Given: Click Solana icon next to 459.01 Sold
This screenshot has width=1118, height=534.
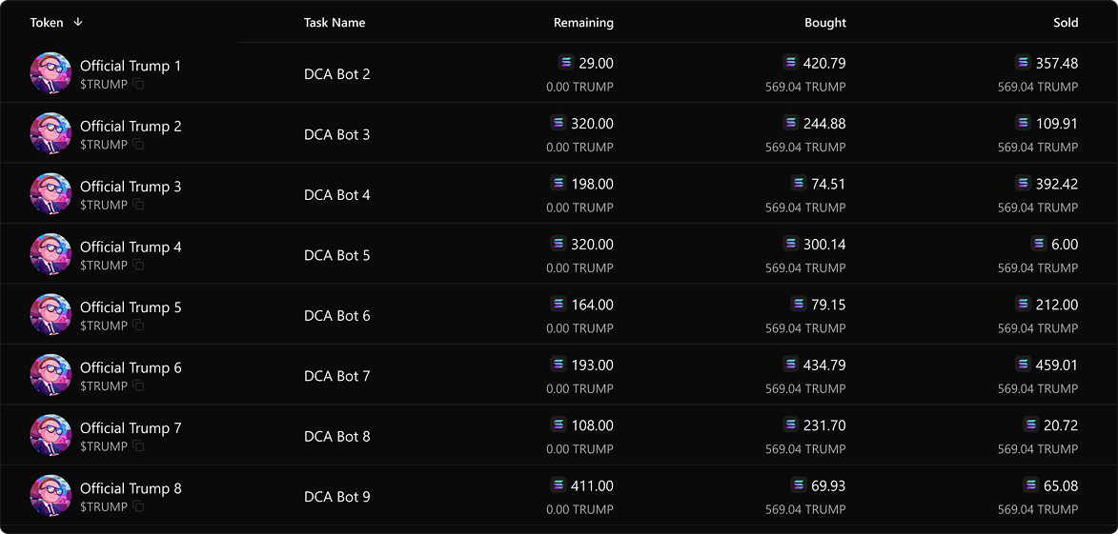Looking at the screenshot, I should tap(1024, 365).
